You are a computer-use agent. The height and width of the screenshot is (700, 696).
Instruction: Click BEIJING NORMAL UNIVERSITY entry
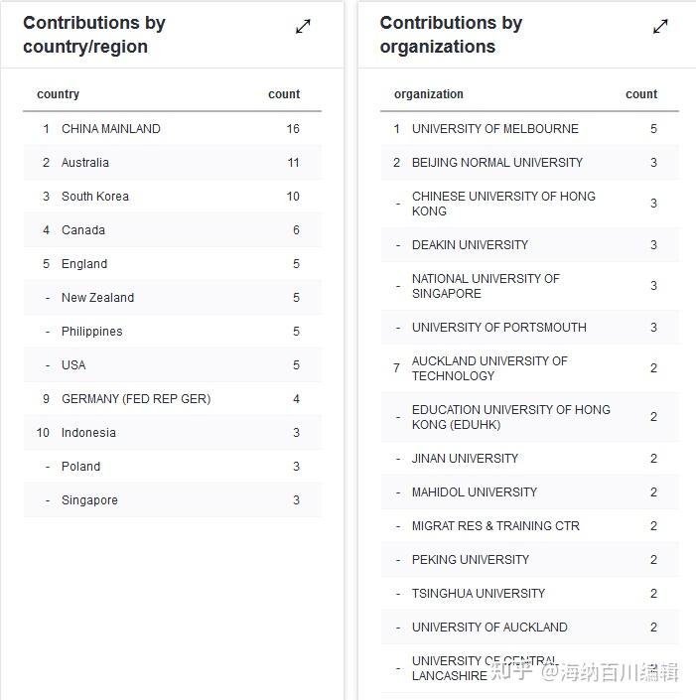pyautogui.click(x=497, y=163)
